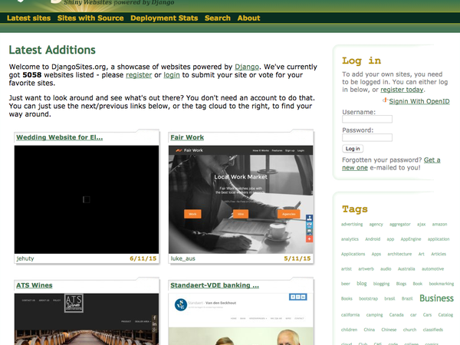The image size is (460, 345).
Task: Select the application tag
Action: click(439, 239)
